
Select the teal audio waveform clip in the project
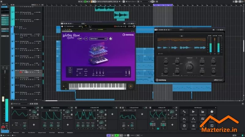click(x=121, y=15)
